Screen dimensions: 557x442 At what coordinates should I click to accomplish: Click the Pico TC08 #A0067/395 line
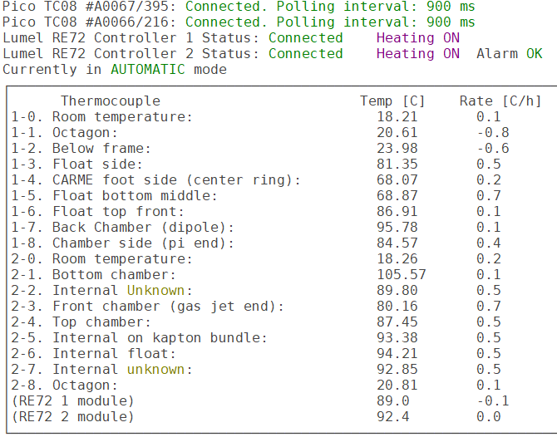coord(239,7)
